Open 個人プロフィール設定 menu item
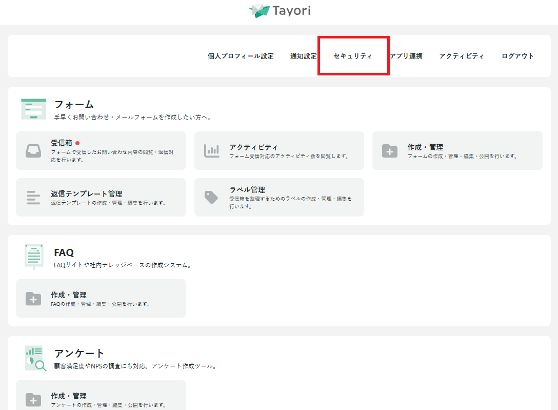 [241, 56]
